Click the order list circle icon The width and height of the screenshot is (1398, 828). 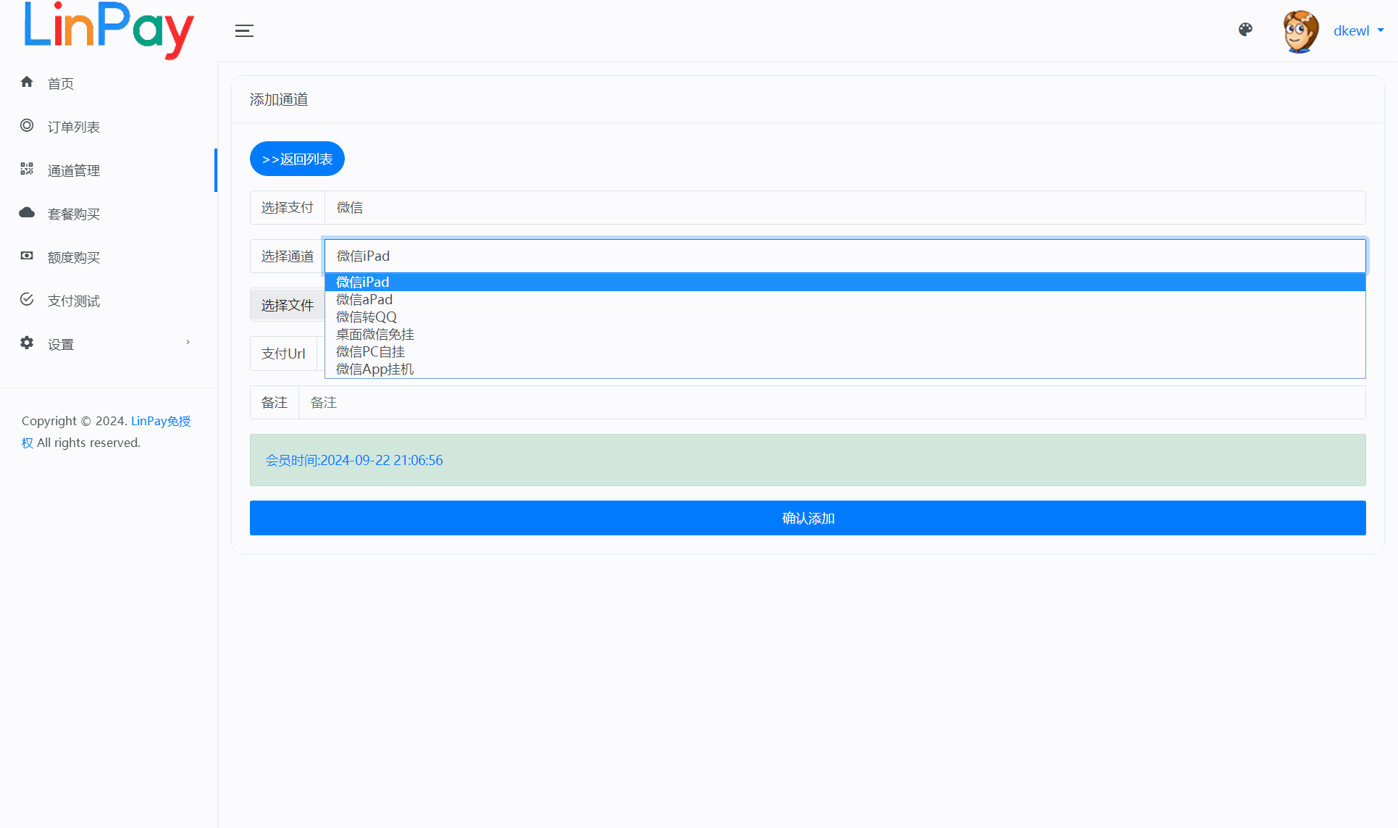[27, 125]
